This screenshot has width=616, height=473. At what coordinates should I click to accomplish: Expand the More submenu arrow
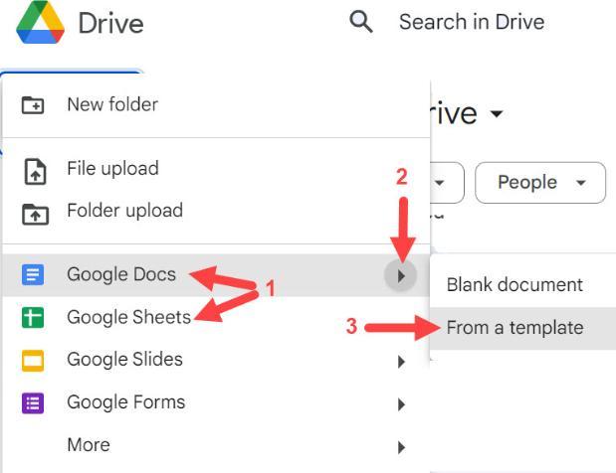pos(401,447)
